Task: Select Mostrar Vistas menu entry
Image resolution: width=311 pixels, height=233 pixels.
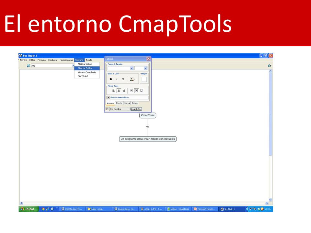Action: (x=87, y=64)
